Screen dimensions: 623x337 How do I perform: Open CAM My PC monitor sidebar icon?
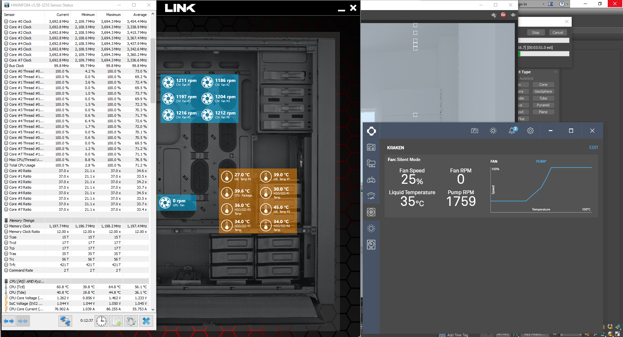coord(371,163)
